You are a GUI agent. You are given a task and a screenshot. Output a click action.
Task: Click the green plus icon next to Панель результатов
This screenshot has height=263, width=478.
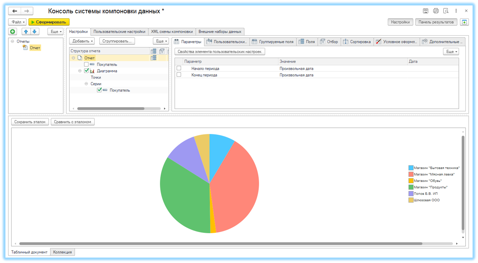click(x=464, y=22)
